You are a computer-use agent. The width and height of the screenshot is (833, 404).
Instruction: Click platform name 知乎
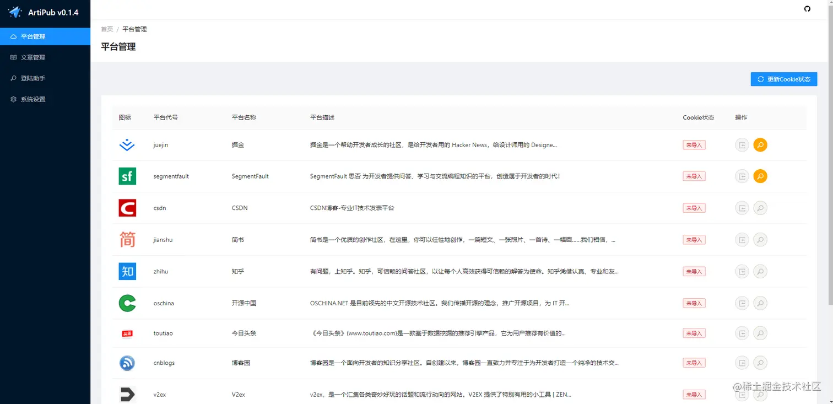[x=237, y=271]
